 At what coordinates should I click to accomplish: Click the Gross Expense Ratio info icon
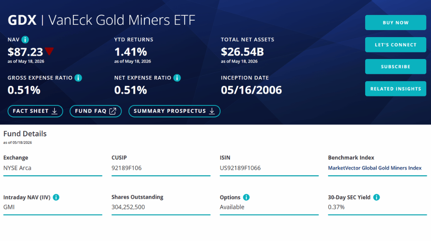(x=78, y=78)
